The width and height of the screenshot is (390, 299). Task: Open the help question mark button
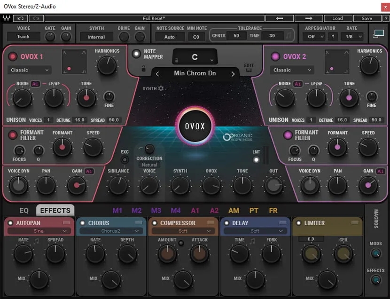click(x=386, y=18)
